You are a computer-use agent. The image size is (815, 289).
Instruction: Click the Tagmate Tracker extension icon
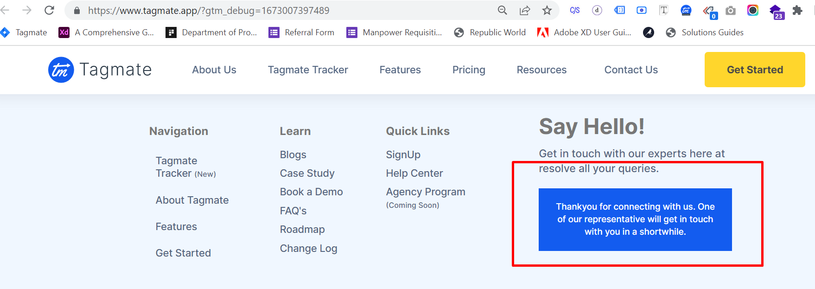[x=686, y=10]
